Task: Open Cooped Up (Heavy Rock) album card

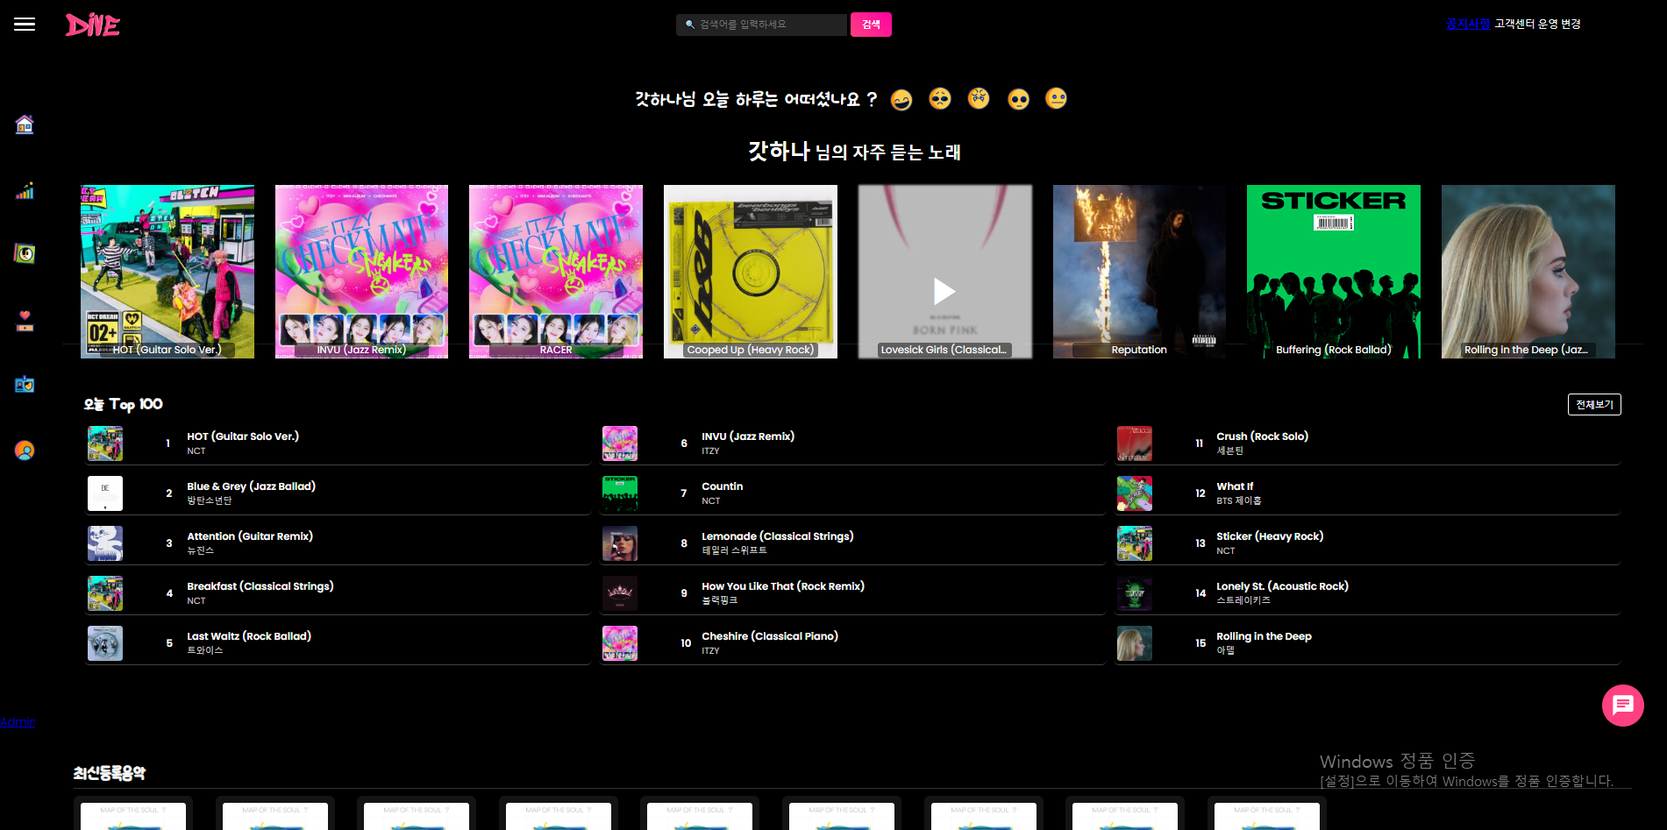Action: click(751, 272)
